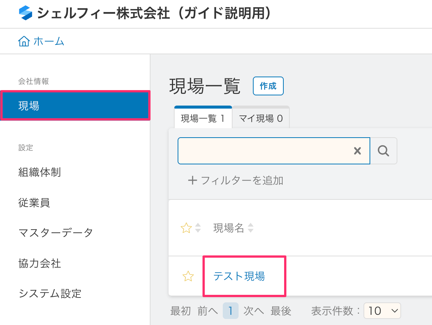Toggle the favorite star for テスト現場
This screenshot has width=432, height=325.
[188, 276]
